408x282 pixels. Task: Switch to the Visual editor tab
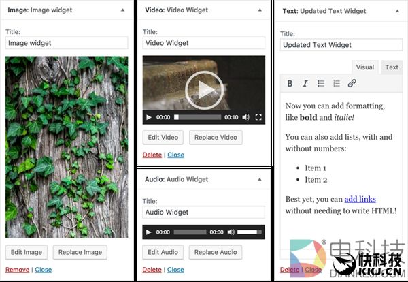coord(365,67)
